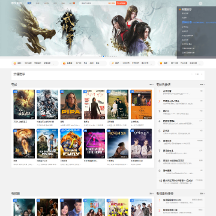Select the highlighted home tab in top navigation
Screen dimensions: 216x216
29,3
